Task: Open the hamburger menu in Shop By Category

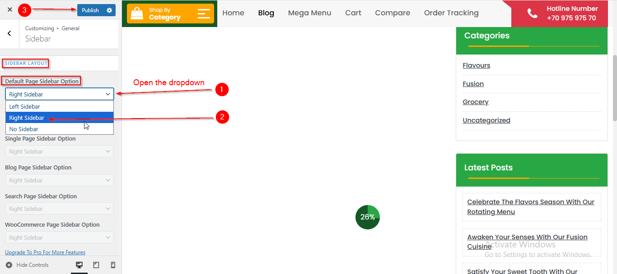Action: 204,14
